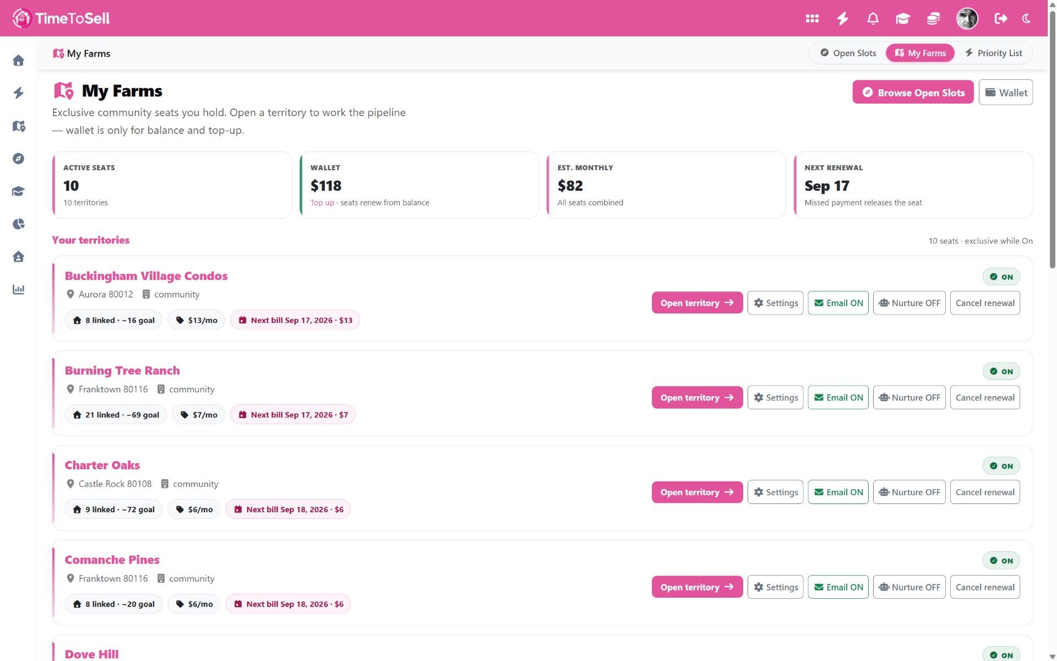Viewport: 1057px width, 661px height.
Task: Click the '$13/mo' price tag chip
Action: (x=197, y=320)
